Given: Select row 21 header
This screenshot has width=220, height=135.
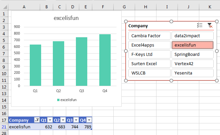Looking at the screenshot, I should 4,127.
